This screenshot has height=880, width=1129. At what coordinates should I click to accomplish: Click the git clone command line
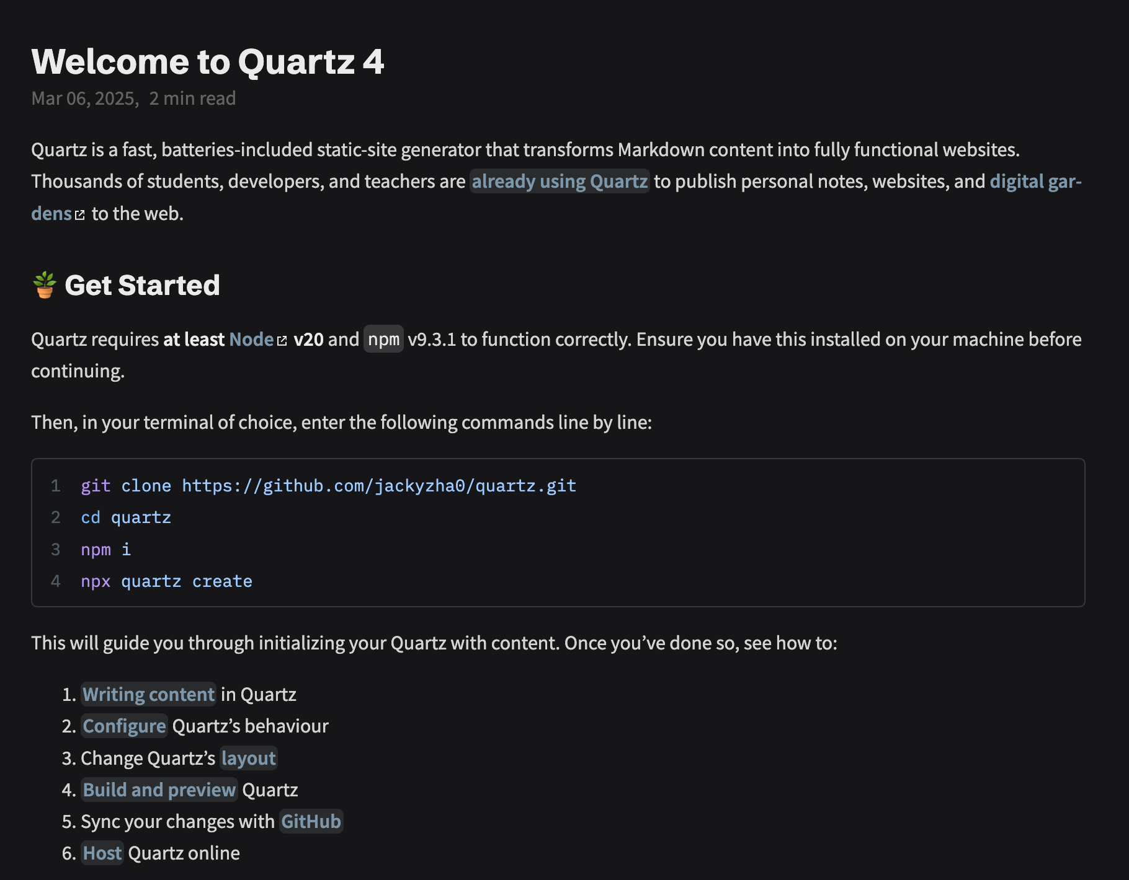tap(328, 486)
